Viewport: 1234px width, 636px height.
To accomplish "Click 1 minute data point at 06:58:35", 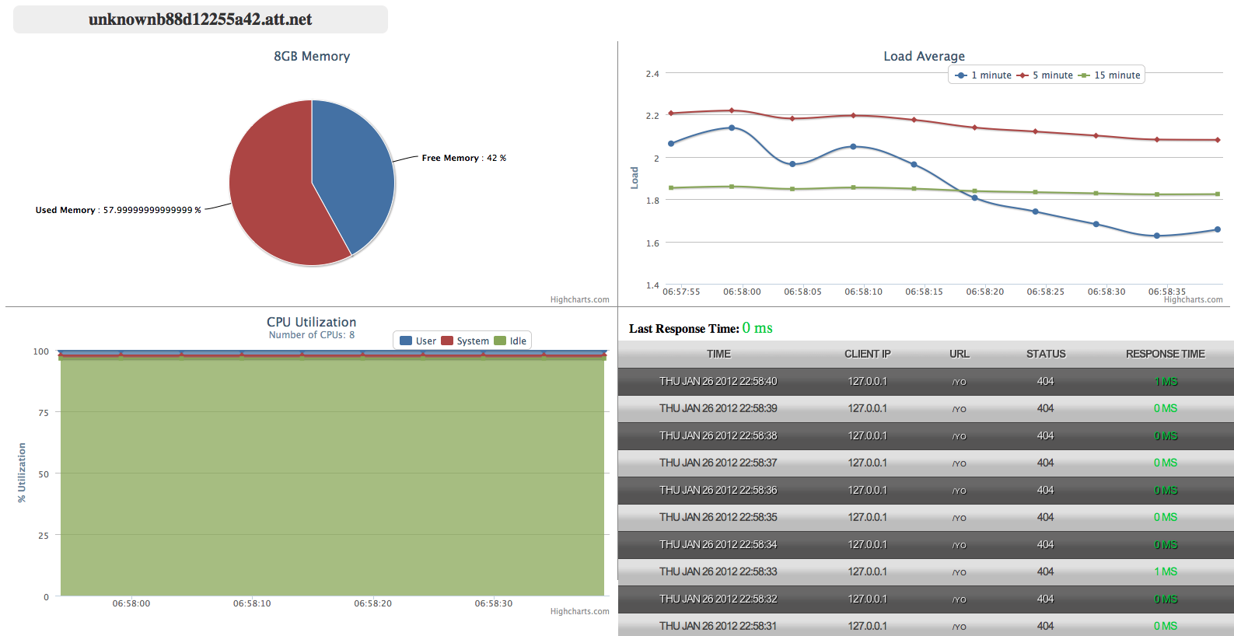I will [x=1157, y=236].
